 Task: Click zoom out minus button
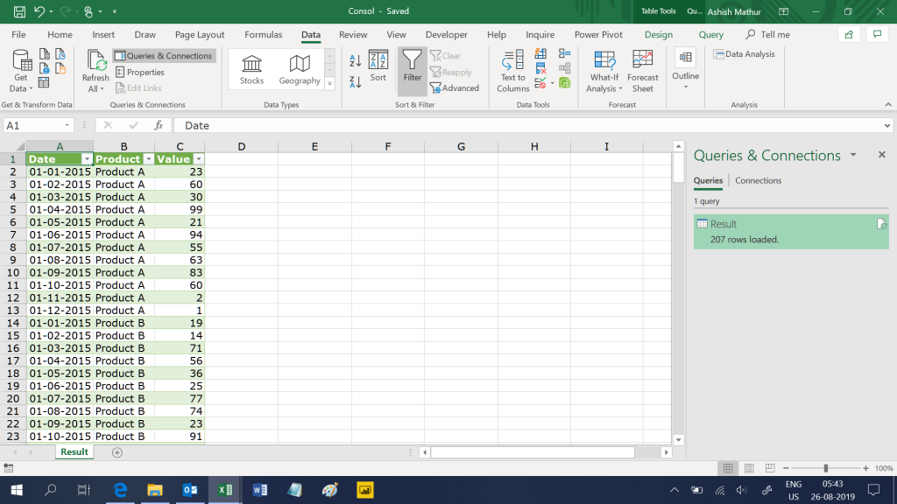(786, 469)
